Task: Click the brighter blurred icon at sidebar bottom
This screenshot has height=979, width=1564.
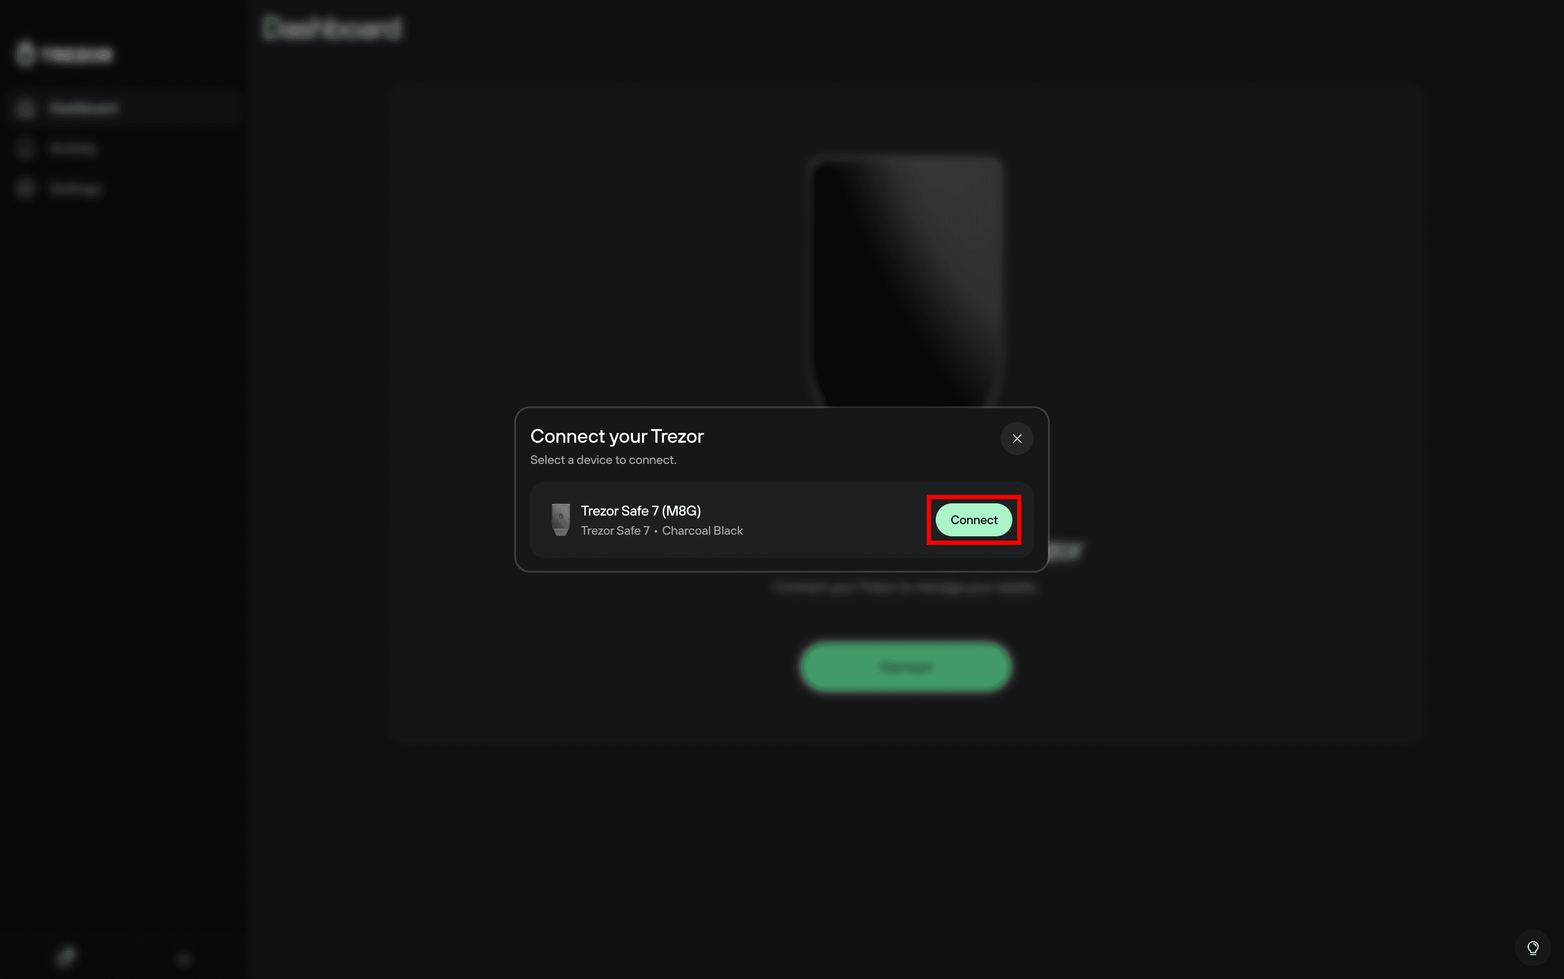Action: coord(66,956)
